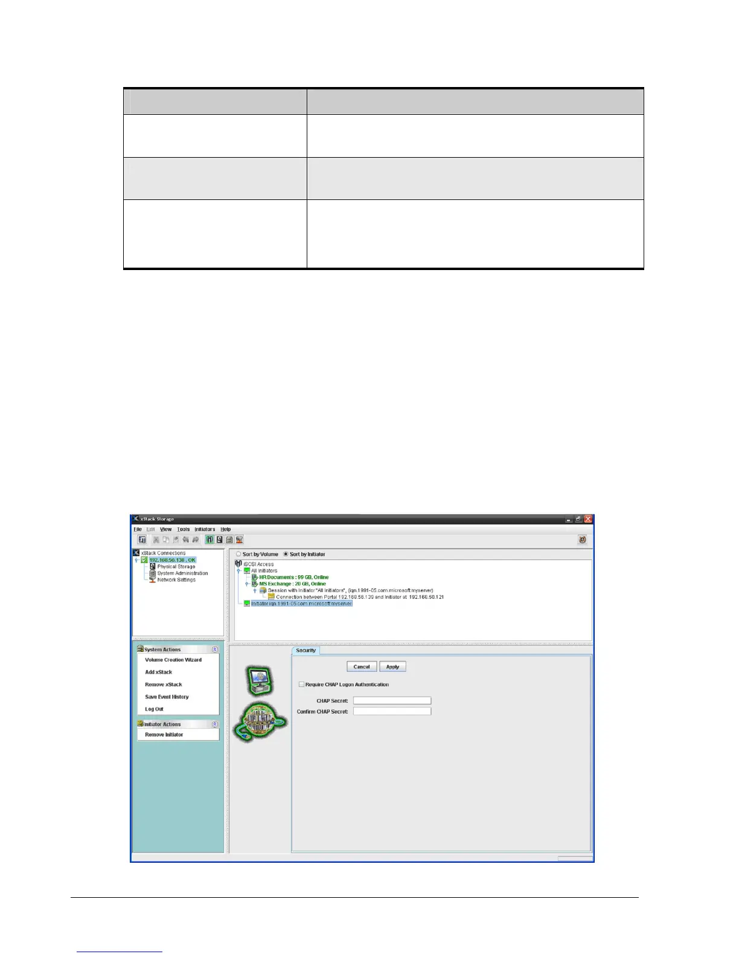Collapse the 192.168.56.138 connection tree node
Screen dimensions: 739x957
(x=136, y=560)
